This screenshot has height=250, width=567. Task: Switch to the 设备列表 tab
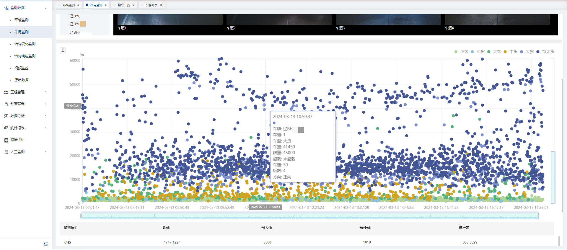click(x=151, y=5)
